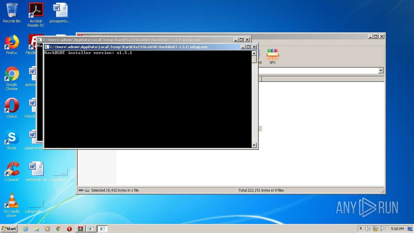Click the front console title bar path
The width and height of the screenshot is (414, 233).
[x=129, y=47]
